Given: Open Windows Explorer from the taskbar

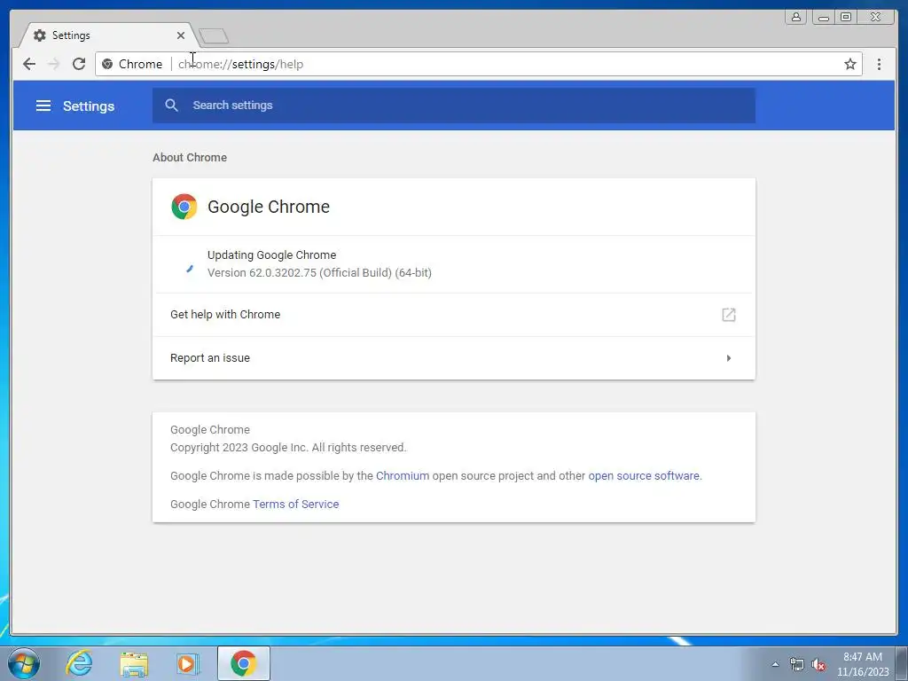Looking at the screenshot, I should coord(134,663).
